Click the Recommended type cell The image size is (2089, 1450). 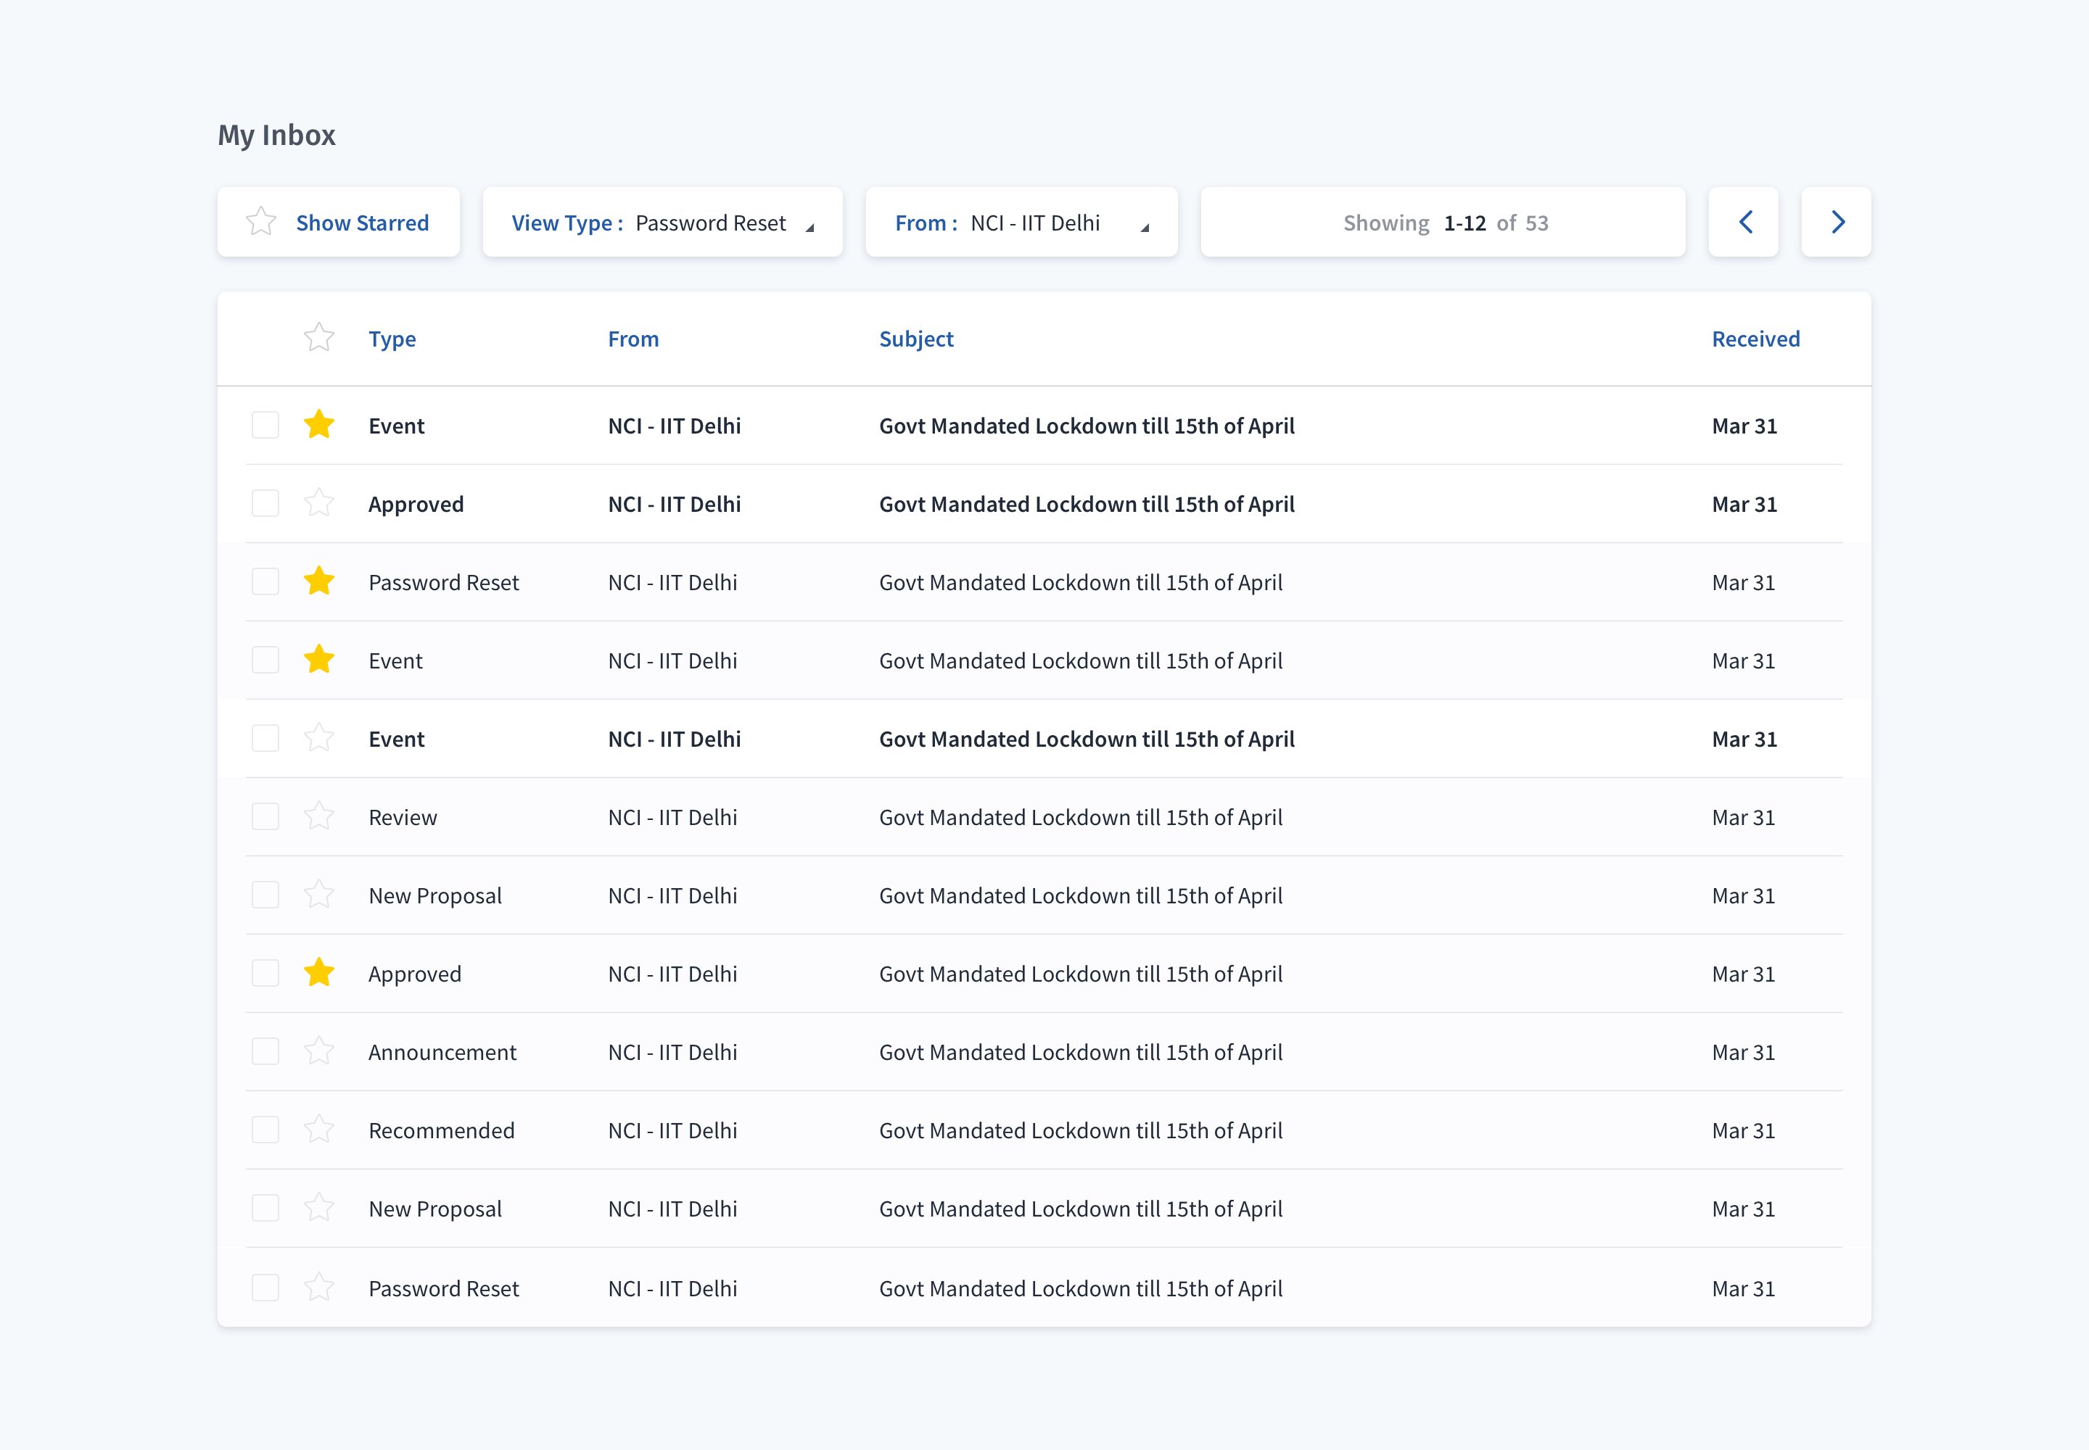[x=442, y=1130]
